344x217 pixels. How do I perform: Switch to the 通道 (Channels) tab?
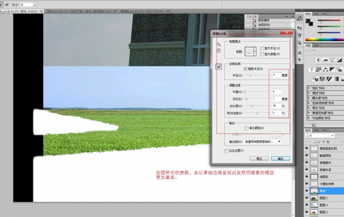[x=316, y=130]
